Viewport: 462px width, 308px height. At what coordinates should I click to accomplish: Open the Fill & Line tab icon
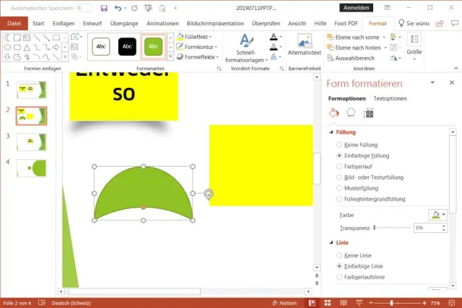pos(334,113)
